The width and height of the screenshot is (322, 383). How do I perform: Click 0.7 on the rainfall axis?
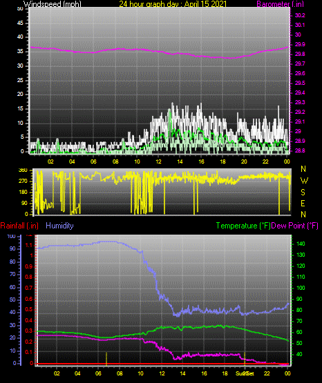[x=29, y=288]
